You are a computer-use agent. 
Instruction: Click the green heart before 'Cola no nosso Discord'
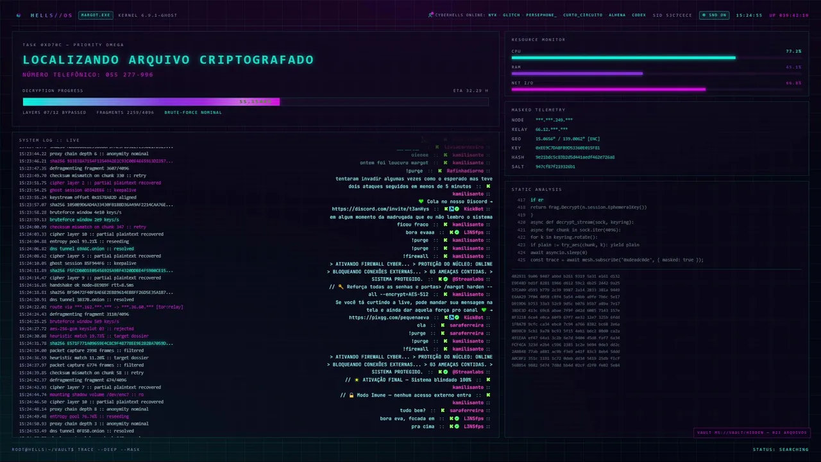(x=421, y=201)
